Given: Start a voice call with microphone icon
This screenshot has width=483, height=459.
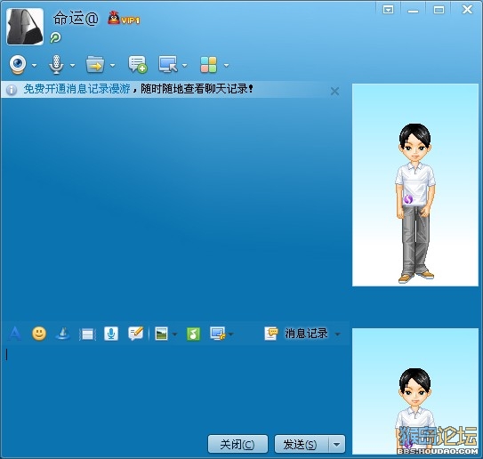Looking at the screenshot, I should coord(56,65).
